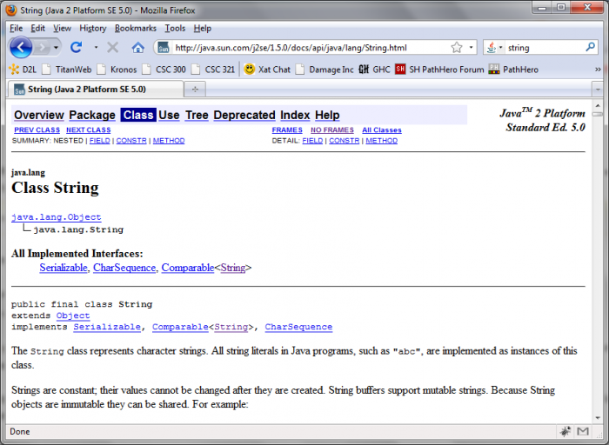609x445 pixels.
Task: Click the Help link in the javadoc navbar
Action: pos(327,115)
